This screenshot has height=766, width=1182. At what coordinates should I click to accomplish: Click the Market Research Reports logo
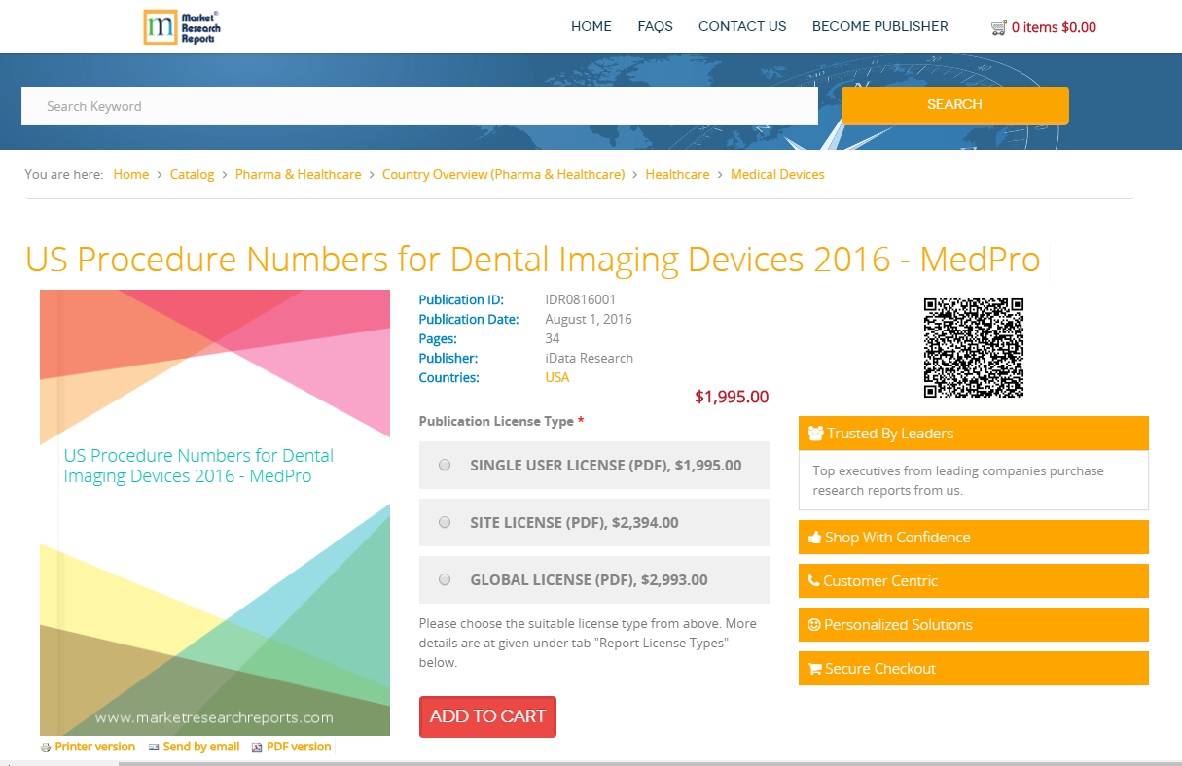pyautogui.click(x=181, y=26)
